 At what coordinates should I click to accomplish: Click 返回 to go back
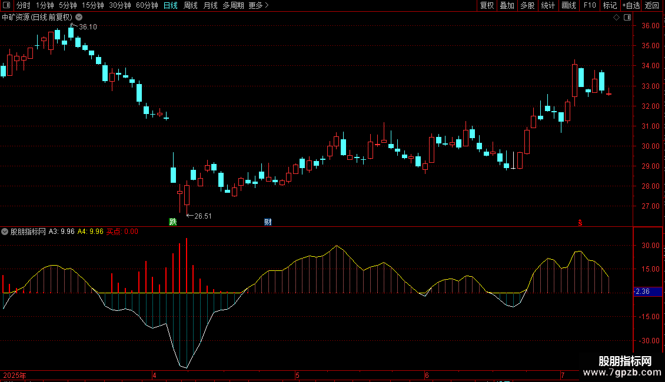[x=652, y=5]
